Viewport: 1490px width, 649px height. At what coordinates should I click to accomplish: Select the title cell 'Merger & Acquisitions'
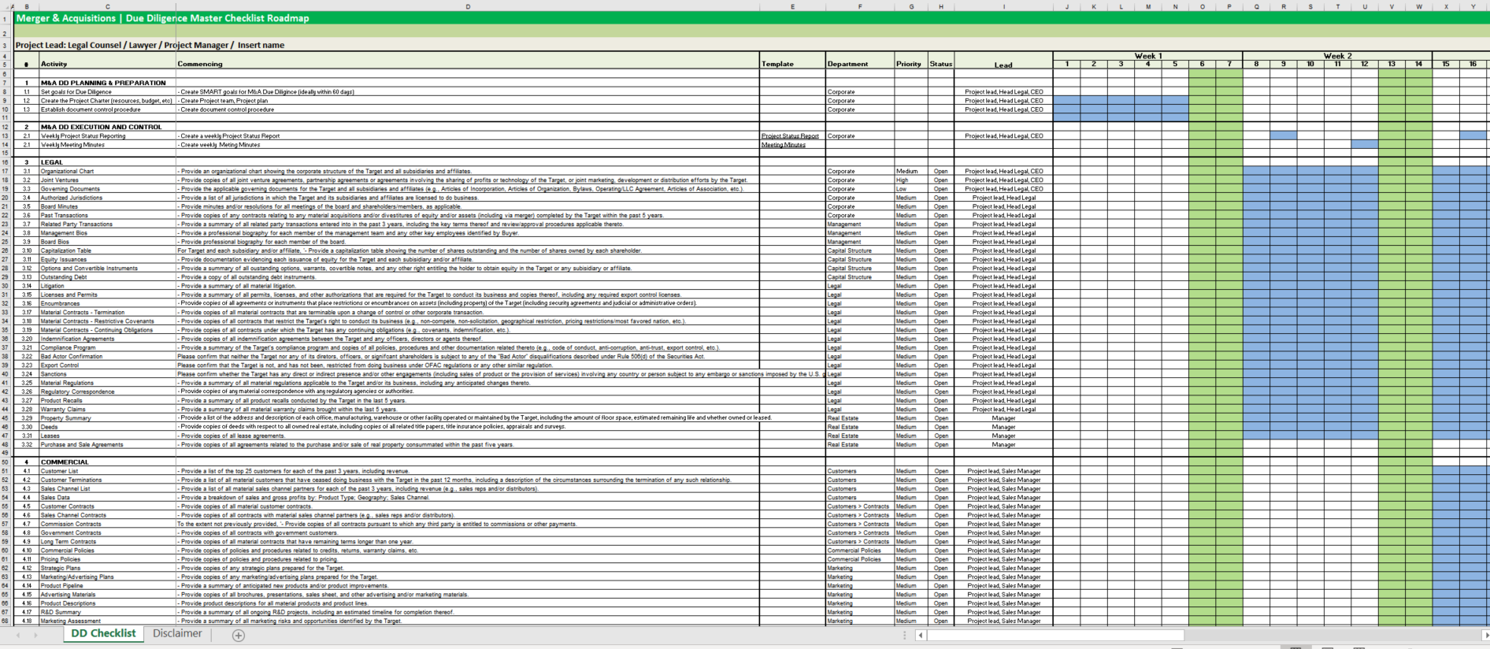point(163,18)
